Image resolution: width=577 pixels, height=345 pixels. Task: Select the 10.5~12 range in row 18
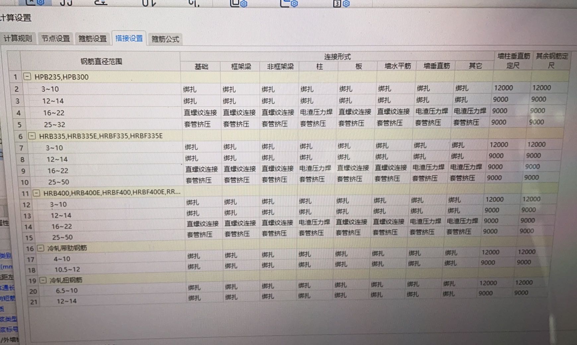(x=67, y=269)
